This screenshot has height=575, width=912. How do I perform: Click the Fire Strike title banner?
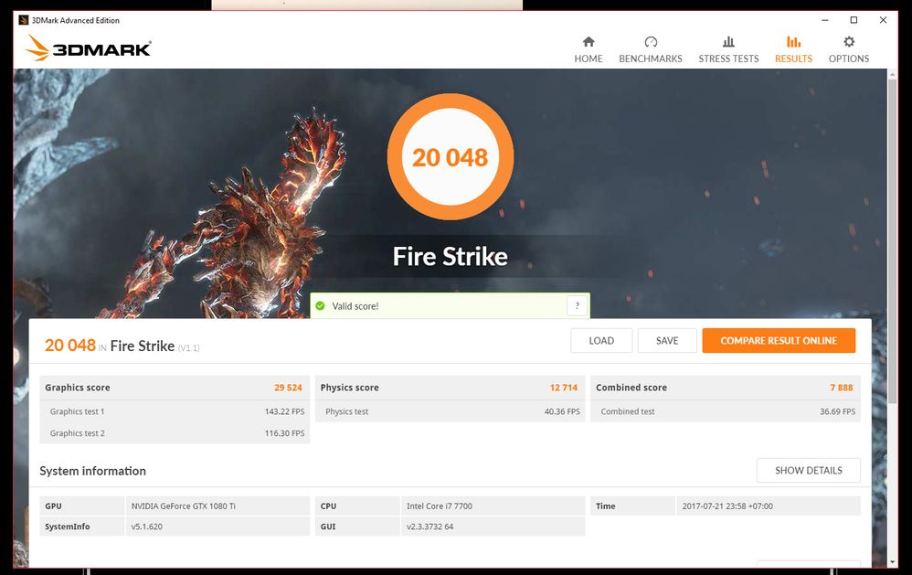click(x=451, y=256)
